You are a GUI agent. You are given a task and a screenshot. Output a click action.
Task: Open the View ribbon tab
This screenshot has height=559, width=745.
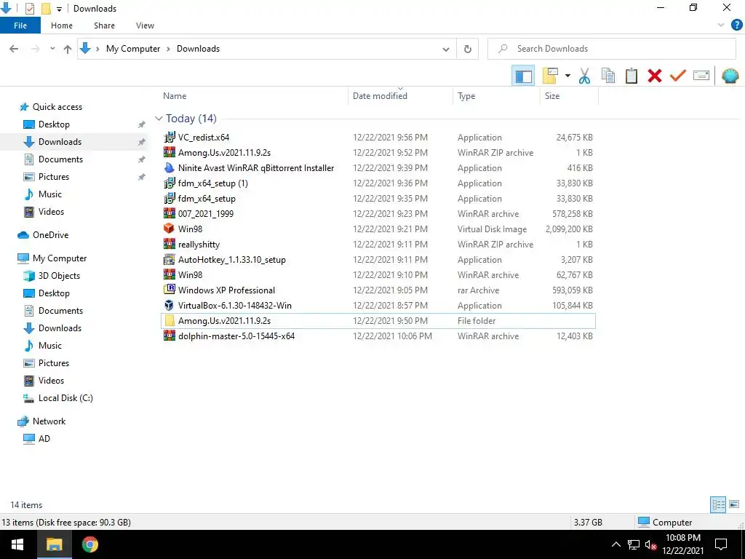[x=145, y=25]
